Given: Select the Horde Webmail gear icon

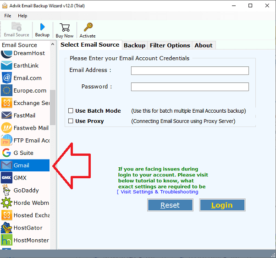Looking at the screenshot, I should click(6, 203).
